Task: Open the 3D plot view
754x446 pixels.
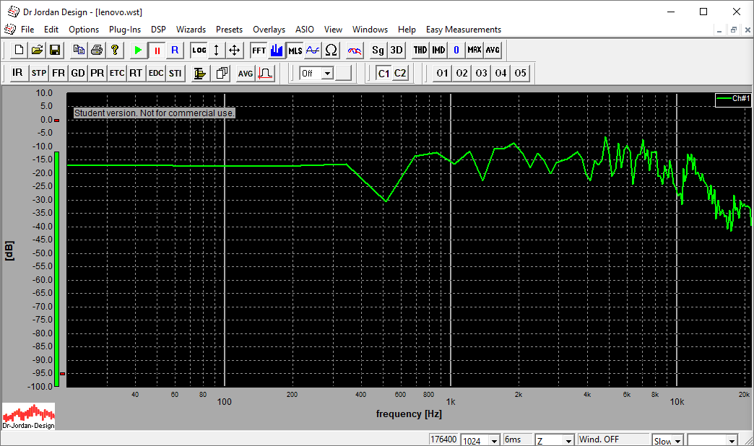Action: click(x=396, y=50)
